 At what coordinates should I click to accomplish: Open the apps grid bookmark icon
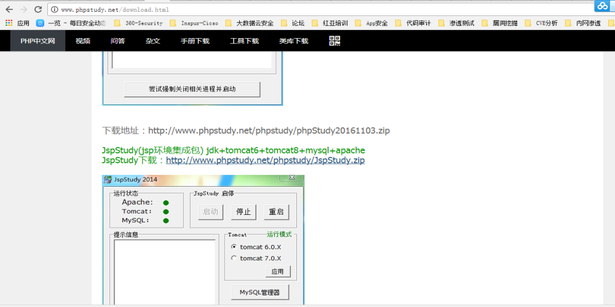[x=9, y=23]
